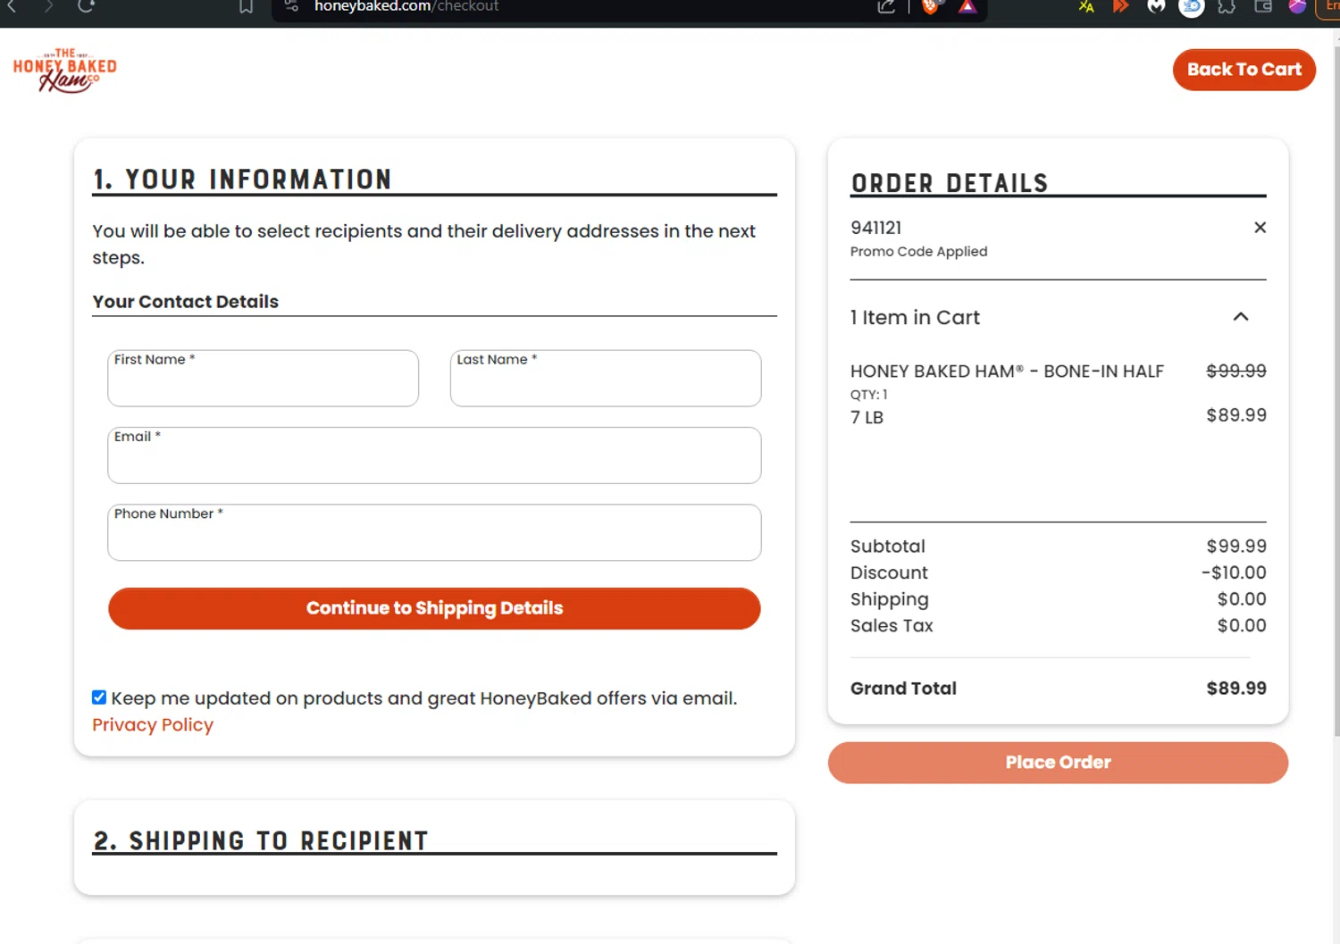
Task: Open the Brave wallet icon
Action: (x=1263, y=6)
